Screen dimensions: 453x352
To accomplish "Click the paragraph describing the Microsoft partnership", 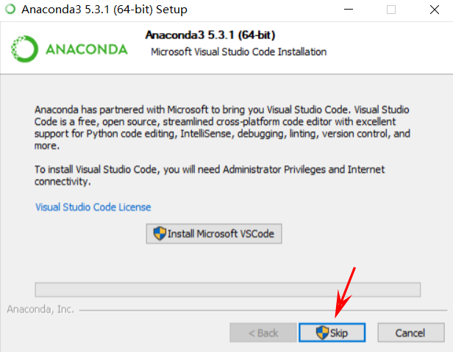I will tap(222, 127).
